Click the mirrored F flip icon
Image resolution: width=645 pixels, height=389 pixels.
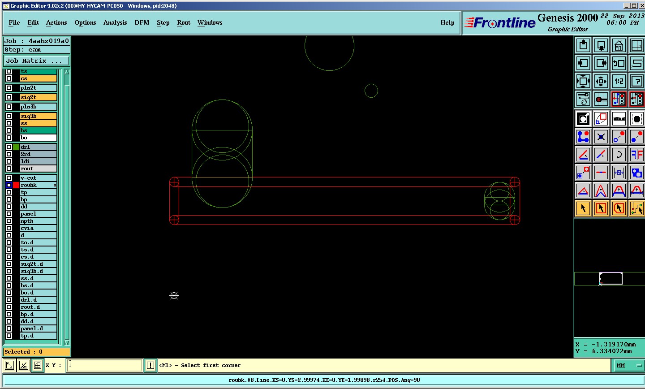636,155
